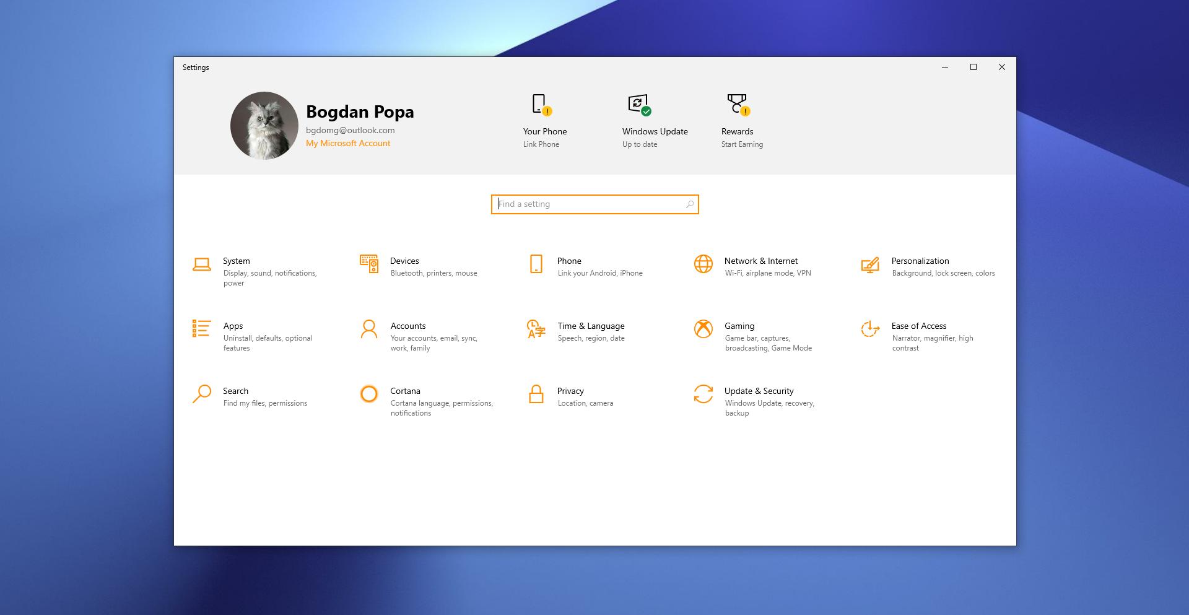Screen dimensions: 1189x615
Task: Open My Microsoft Account link
Action: [347, 143]
